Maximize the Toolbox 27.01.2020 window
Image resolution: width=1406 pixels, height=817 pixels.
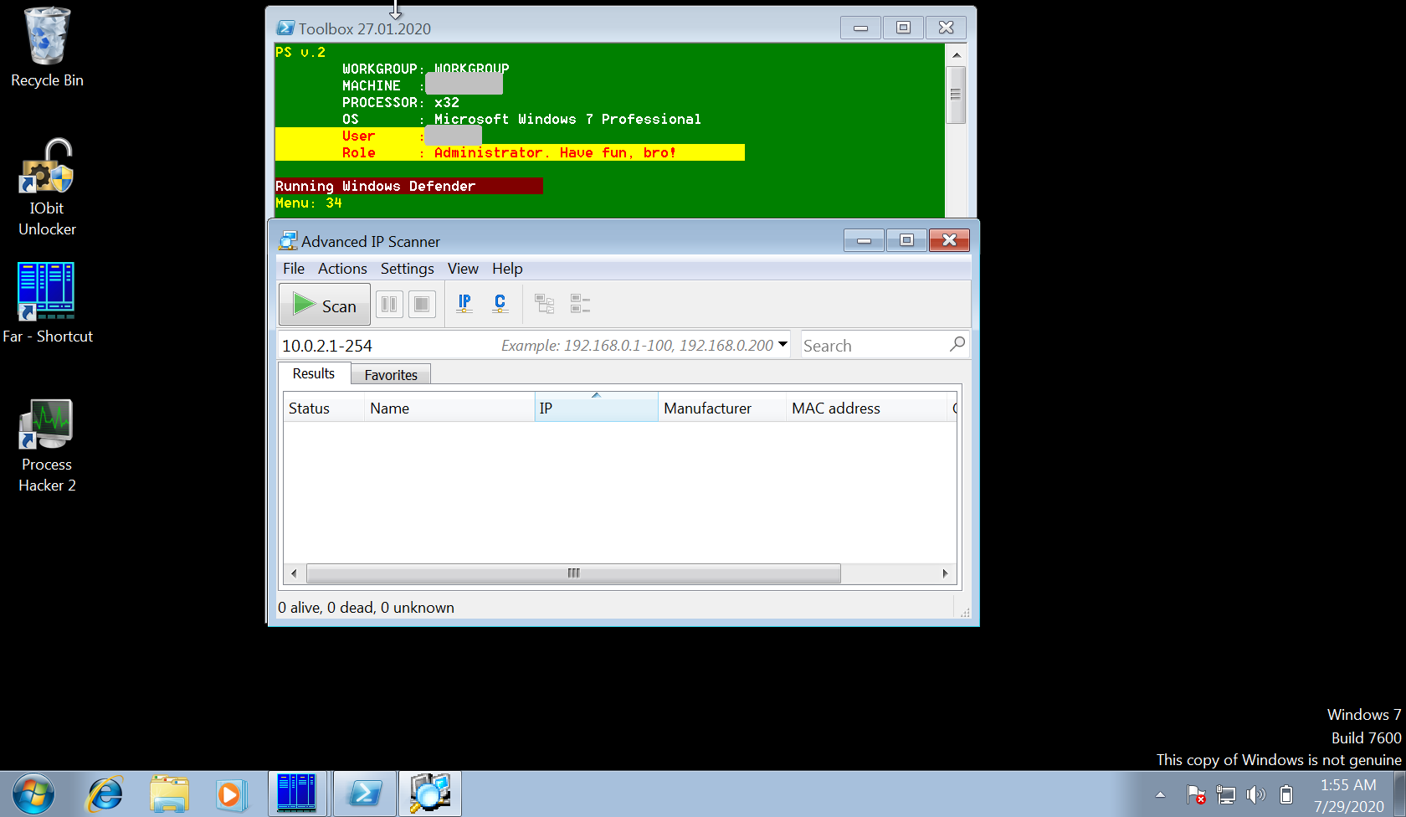click(x=903, y=28)
